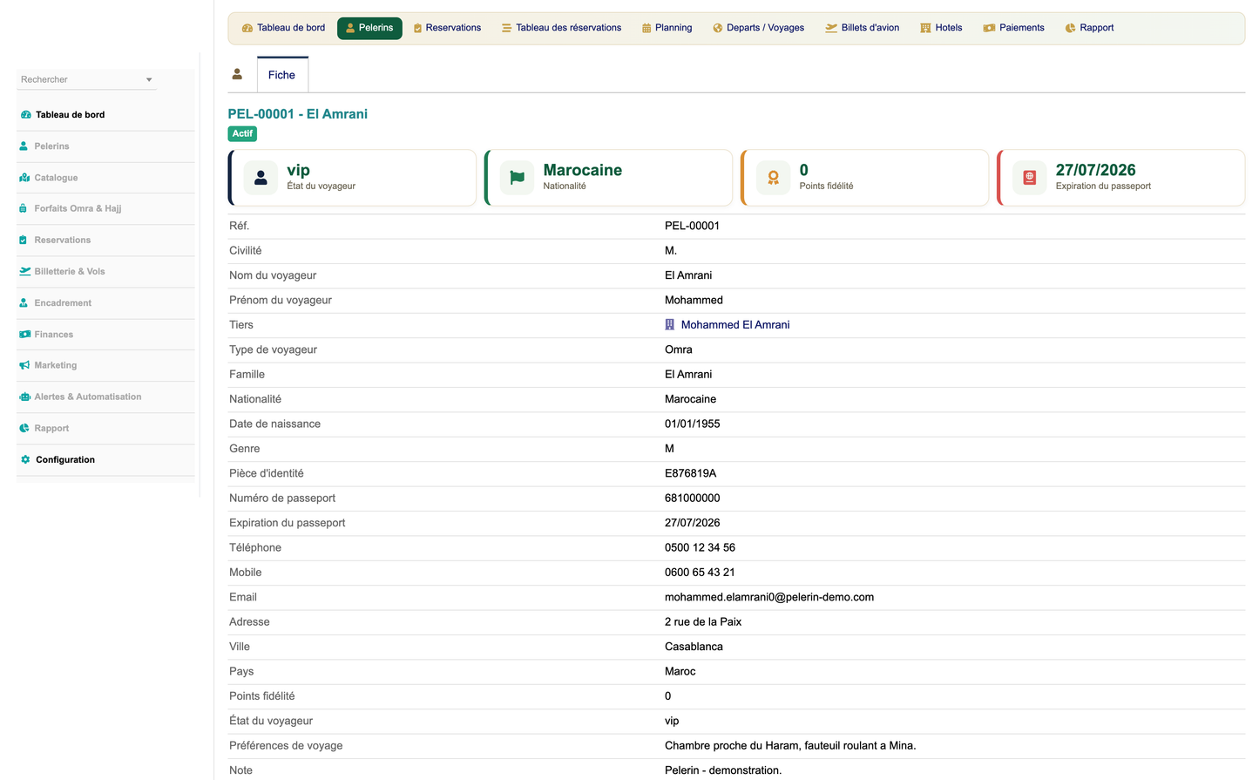Viewport: 1259px width, 780px height.
Task: Click the flag icon on the Marocaine card
Action: pos(517,178)
